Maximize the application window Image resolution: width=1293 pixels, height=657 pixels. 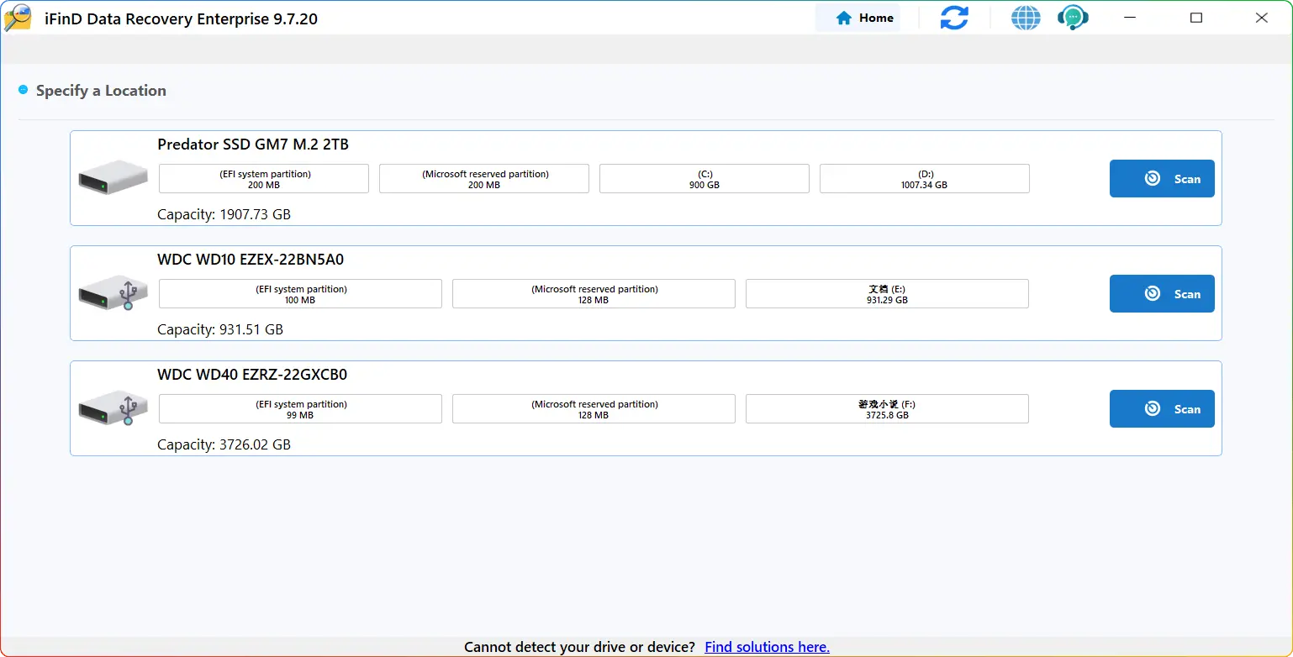coord(1195,18)
